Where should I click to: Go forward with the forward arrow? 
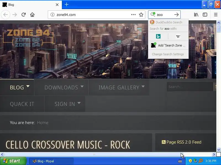(x=15, y=15)
